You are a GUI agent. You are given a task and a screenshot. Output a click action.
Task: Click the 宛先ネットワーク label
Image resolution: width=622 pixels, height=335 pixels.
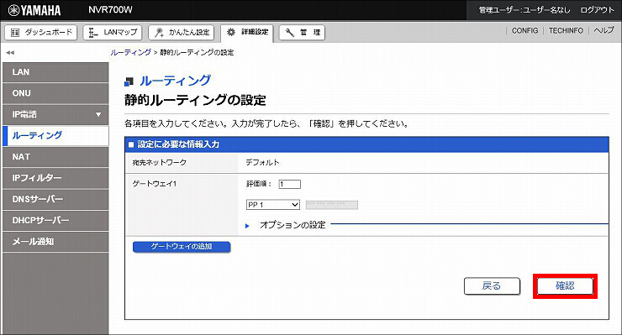coord(160,163)
